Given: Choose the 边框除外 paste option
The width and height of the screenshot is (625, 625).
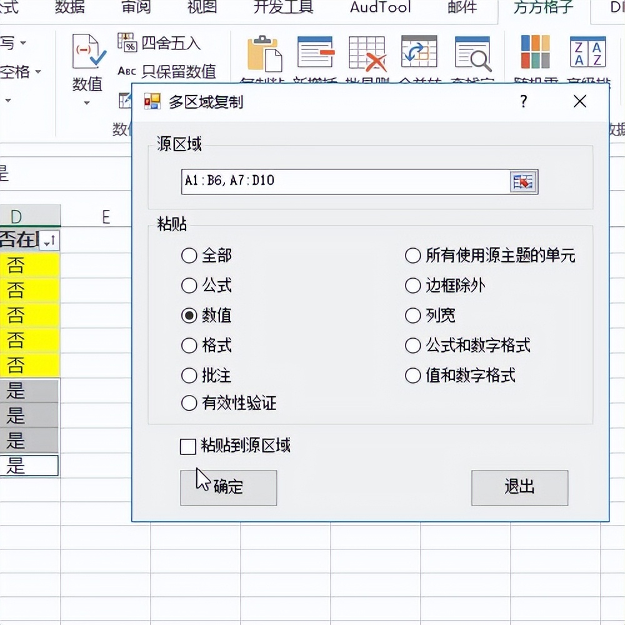Looking at the screenshot, I should [x=413, y=286].
